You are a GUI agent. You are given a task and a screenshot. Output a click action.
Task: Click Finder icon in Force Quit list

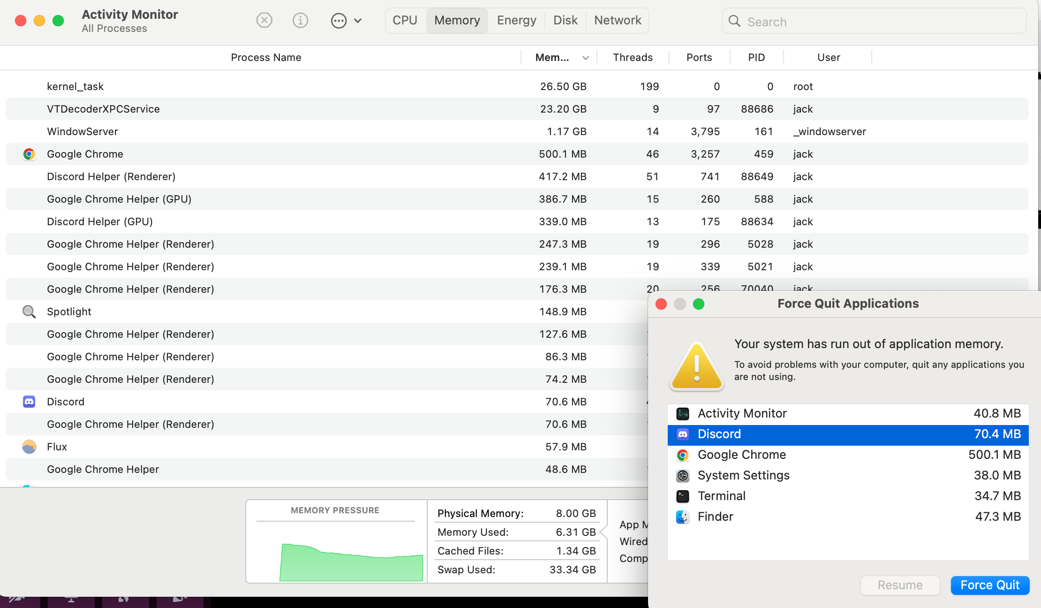683,517
